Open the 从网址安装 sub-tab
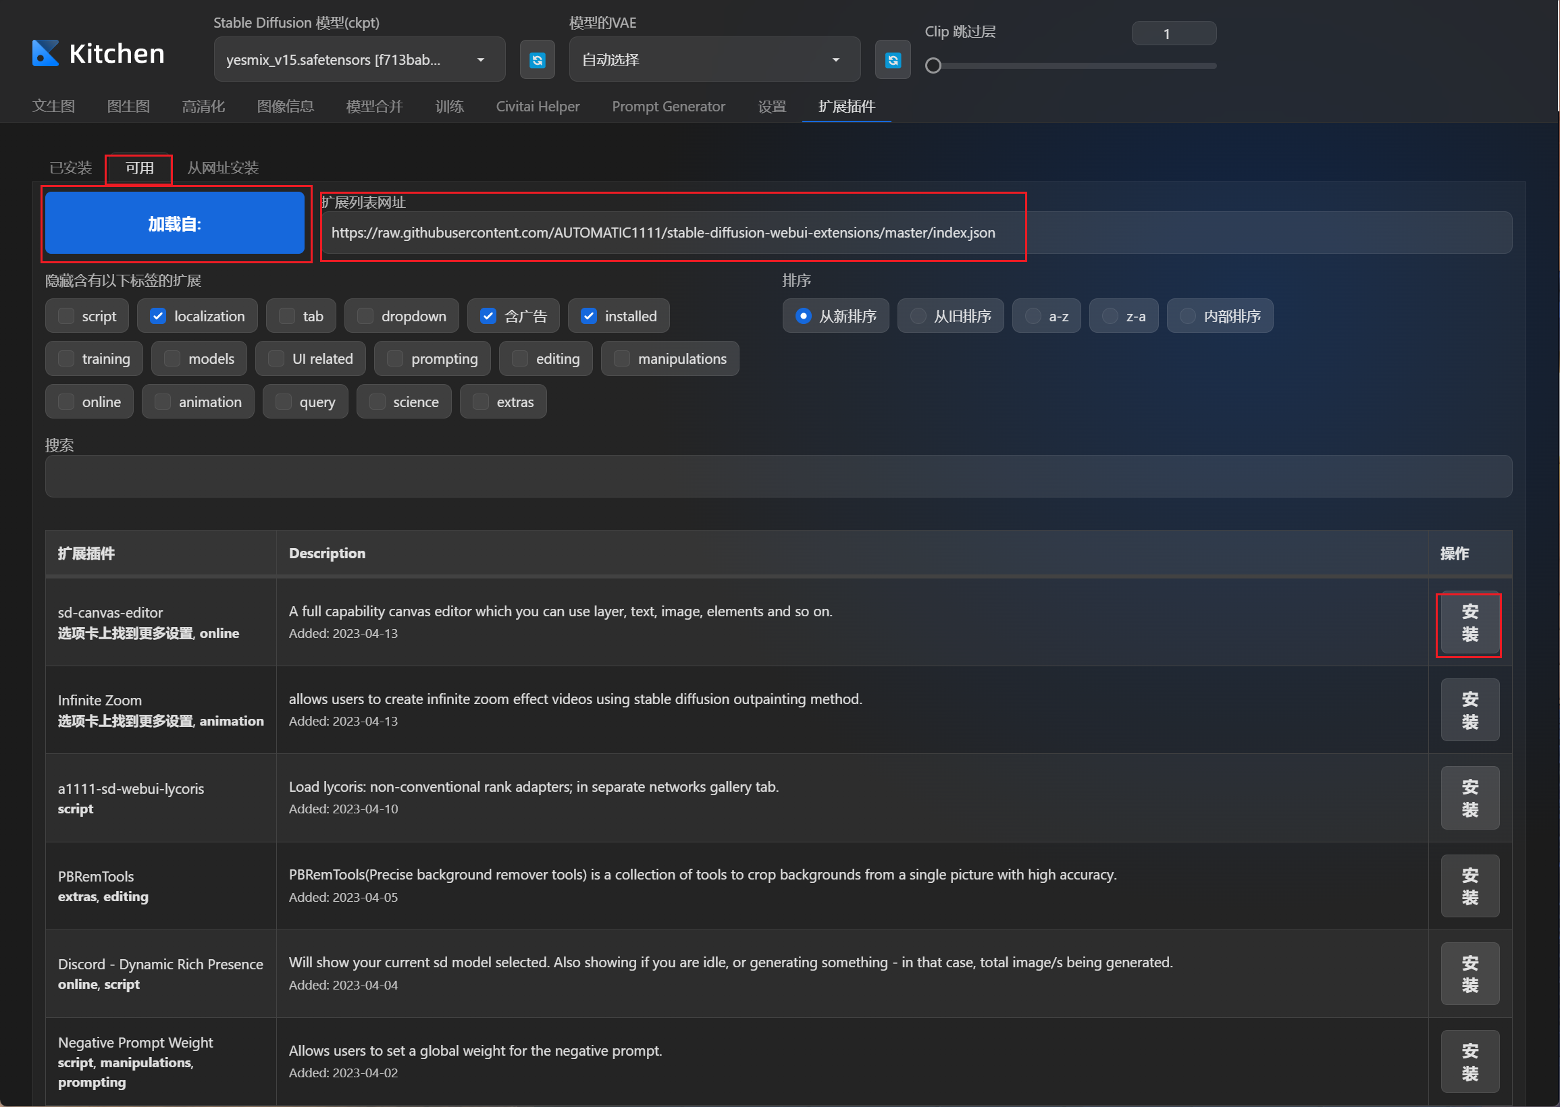This screenshot has width=1560, height=1107. (x=223, y=167)
